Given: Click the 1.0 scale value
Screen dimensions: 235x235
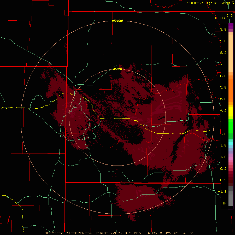Looking at the screenshot, I should coord(223,157).
